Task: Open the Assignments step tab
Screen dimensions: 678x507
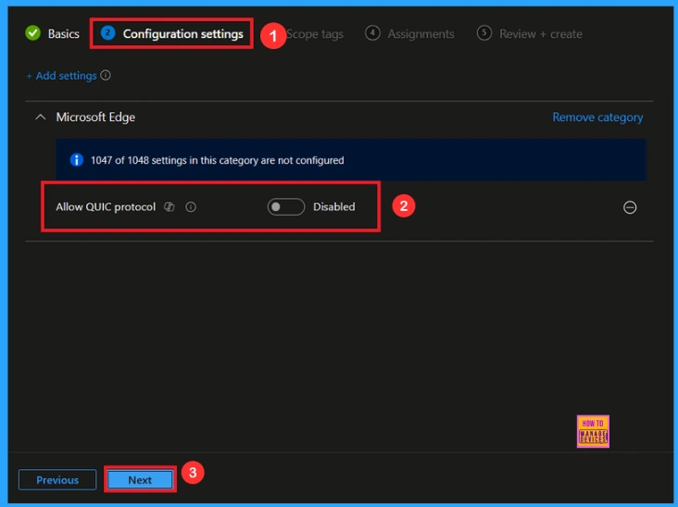Action: tap(409, 33)
